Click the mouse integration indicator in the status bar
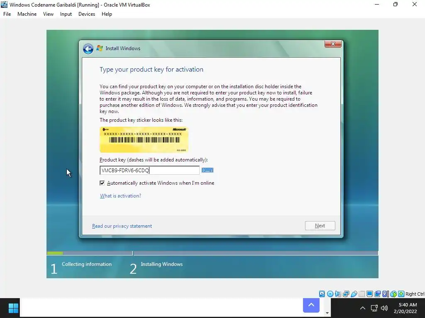 point(393,294)
